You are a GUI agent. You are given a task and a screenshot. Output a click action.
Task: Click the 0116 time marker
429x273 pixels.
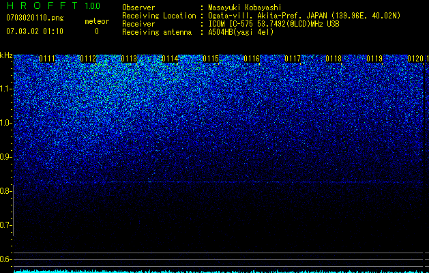[x=252, y=59]
